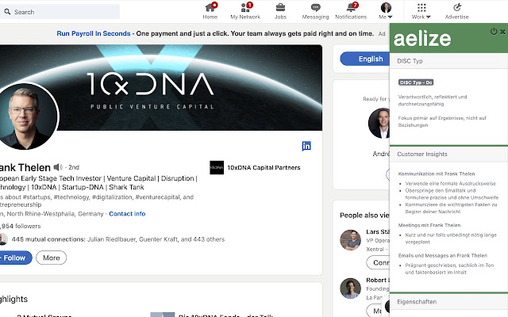View the followers count
The height and width of the screenshot is (317, 508).
point(20,226)
